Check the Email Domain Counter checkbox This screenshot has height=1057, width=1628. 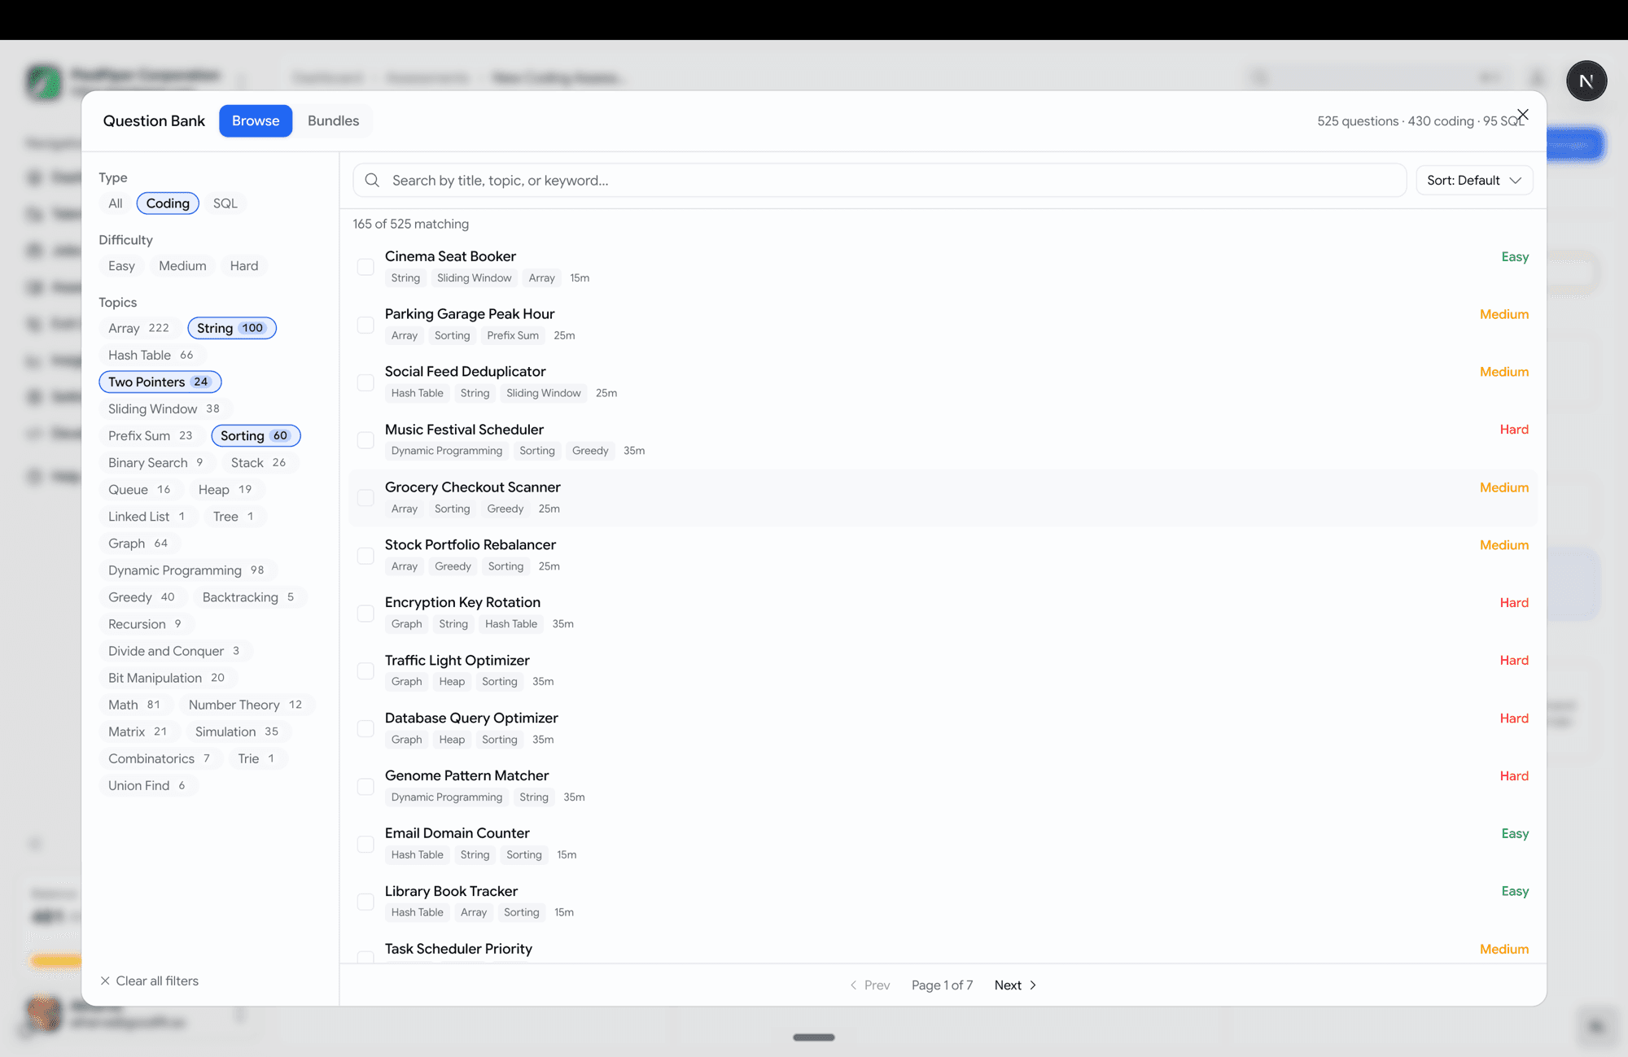[x=365, y=845]
